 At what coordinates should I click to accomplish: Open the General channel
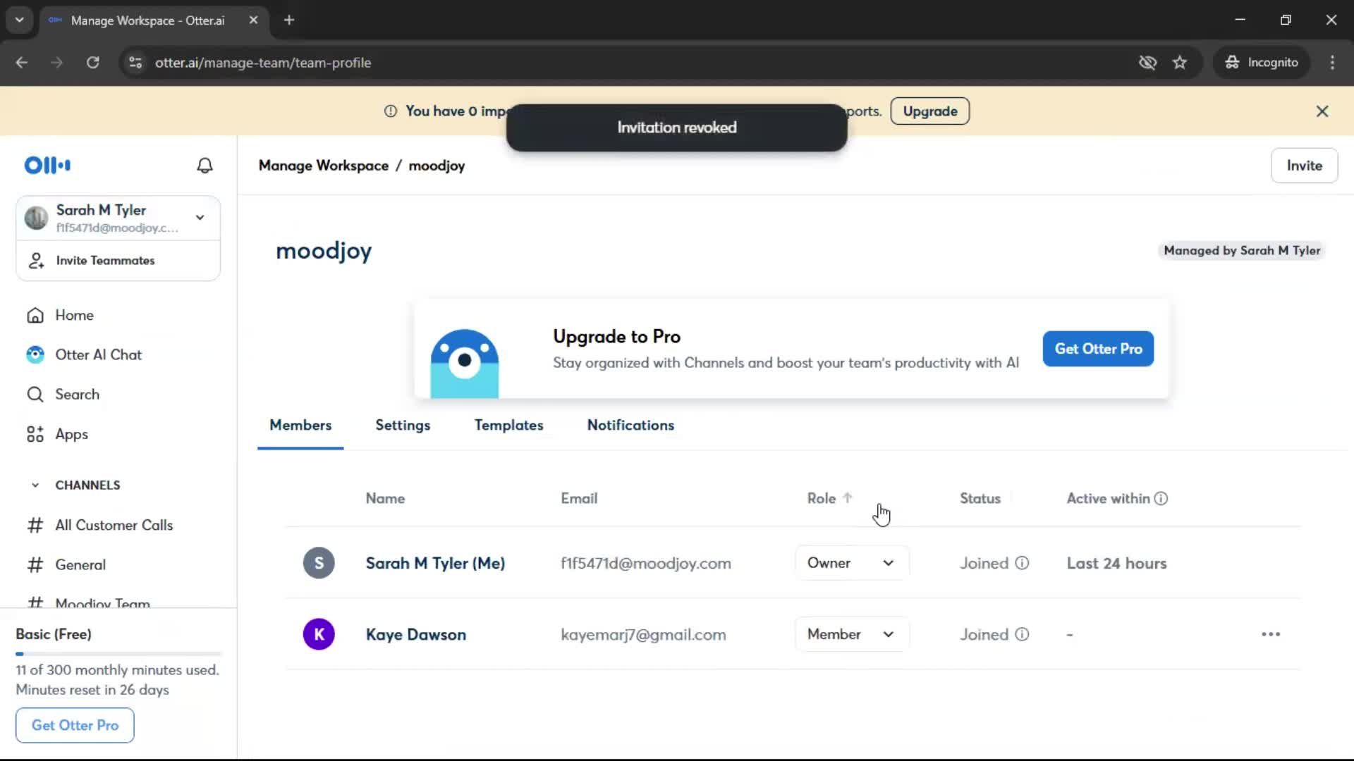(x=80, y=565)
